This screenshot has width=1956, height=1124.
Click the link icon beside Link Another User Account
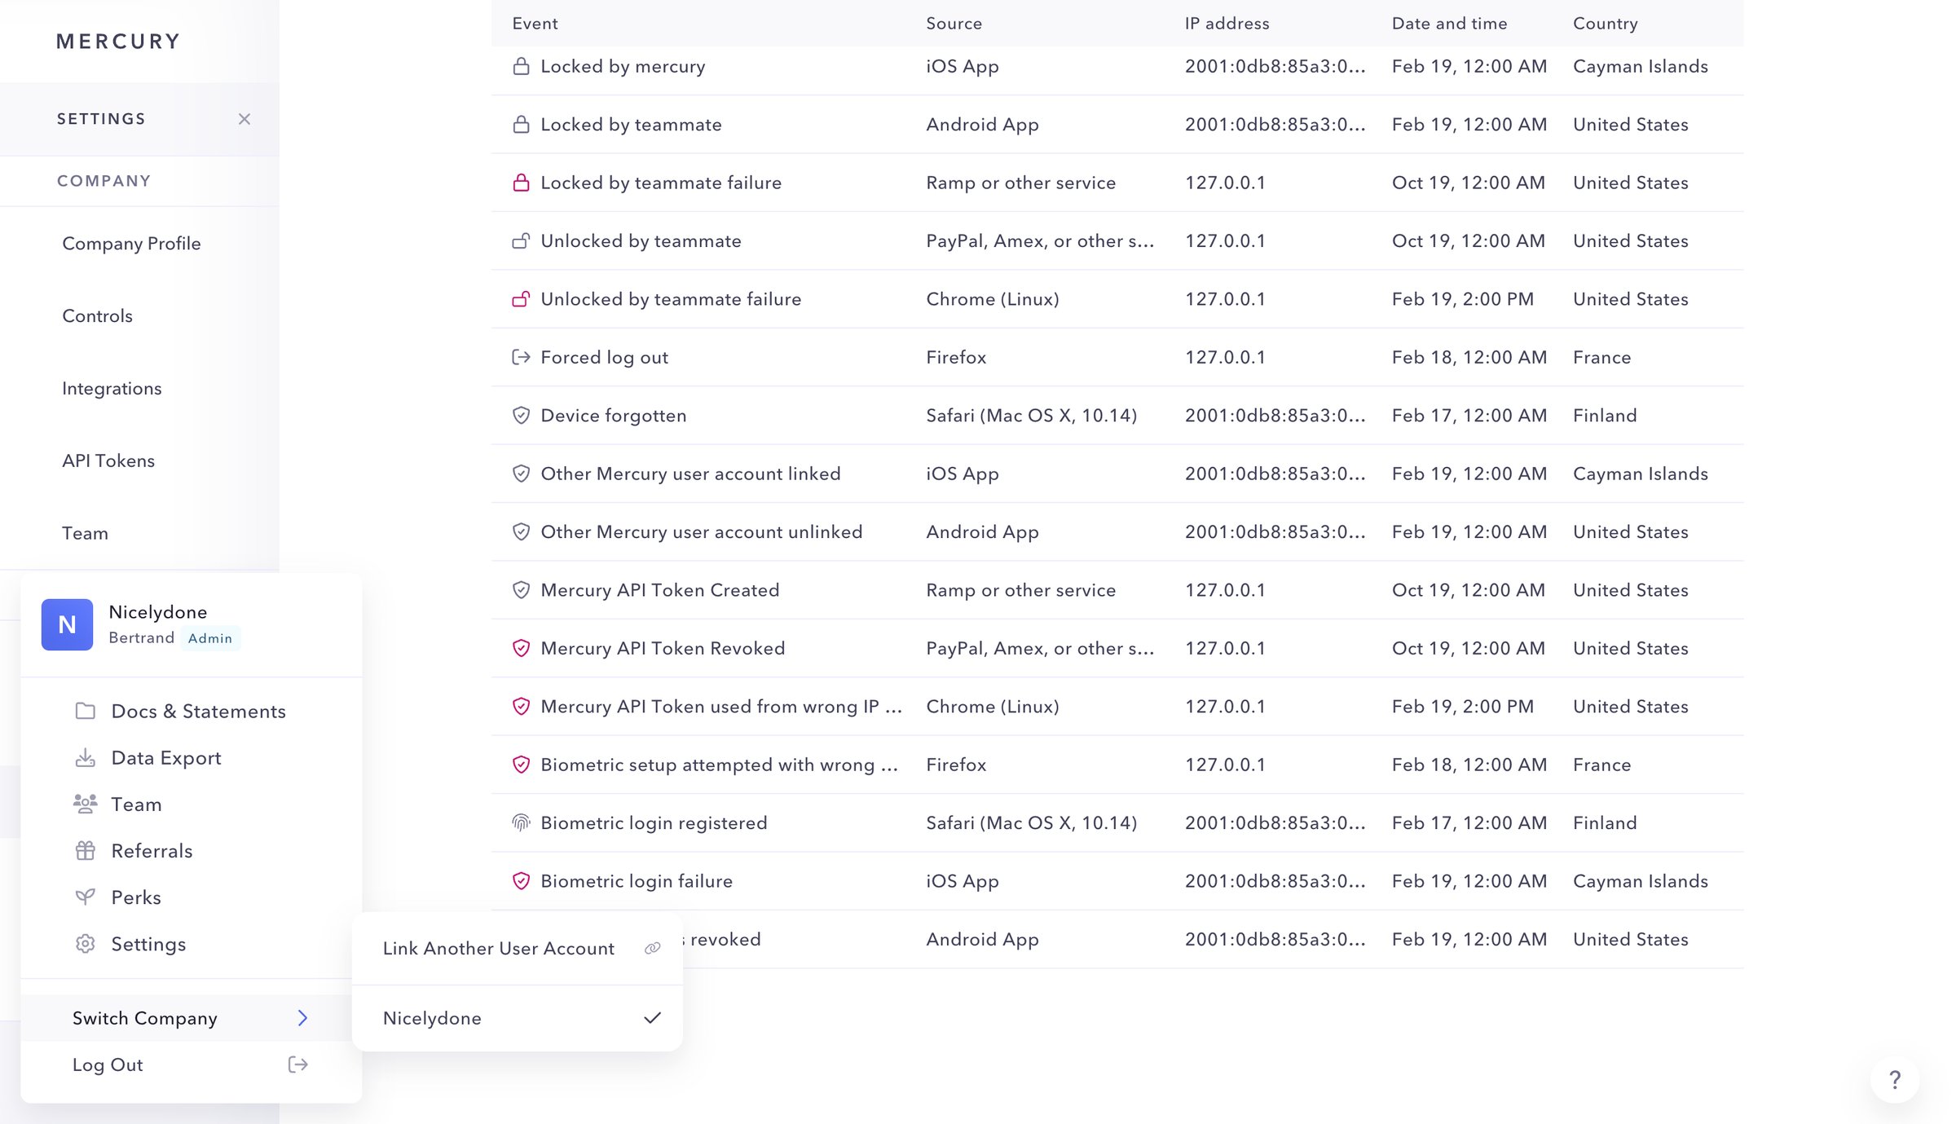[x=652, y=948]
